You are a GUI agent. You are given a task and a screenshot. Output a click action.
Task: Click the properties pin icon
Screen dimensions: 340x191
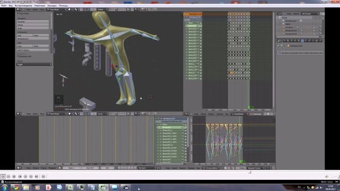(278, 46)
